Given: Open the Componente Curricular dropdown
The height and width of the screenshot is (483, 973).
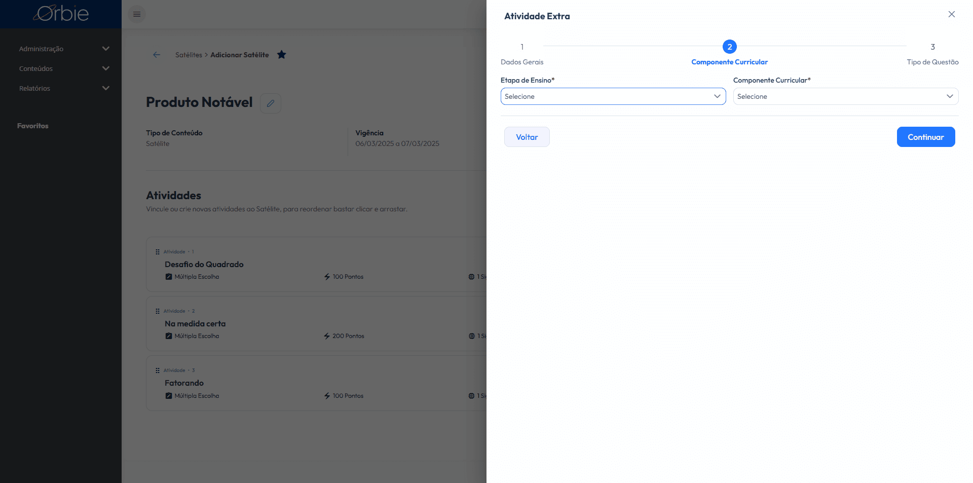Looking at the screenshot, I should coord(846,96).
